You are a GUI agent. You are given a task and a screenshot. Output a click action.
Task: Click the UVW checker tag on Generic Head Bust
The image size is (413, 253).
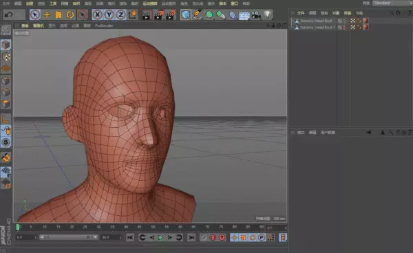(x=352, y=21)
